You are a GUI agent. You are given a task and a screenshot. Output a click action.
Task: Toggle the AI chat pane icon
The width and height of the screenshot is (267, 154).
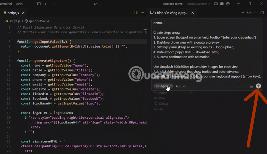point(222,4)
